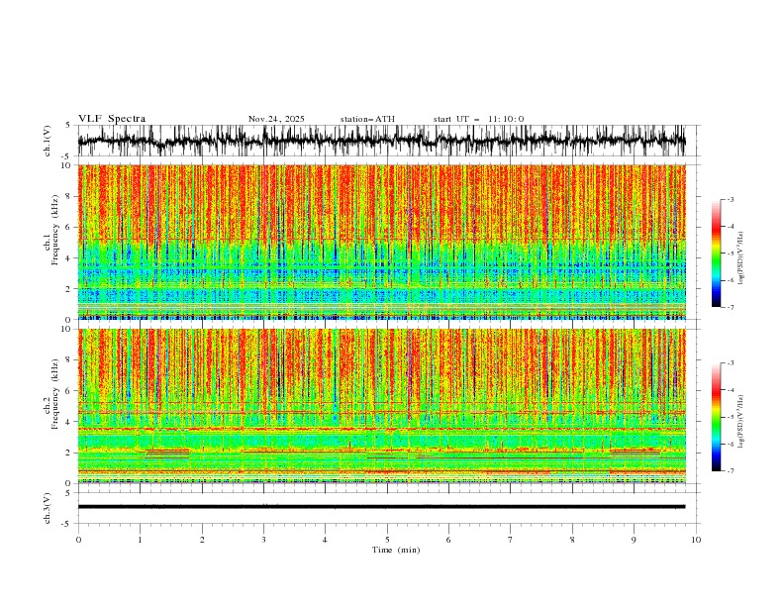Select the upper colorbar "log(PSD)(V²/Hz)" label
The image size is (784, 606).
740,258
